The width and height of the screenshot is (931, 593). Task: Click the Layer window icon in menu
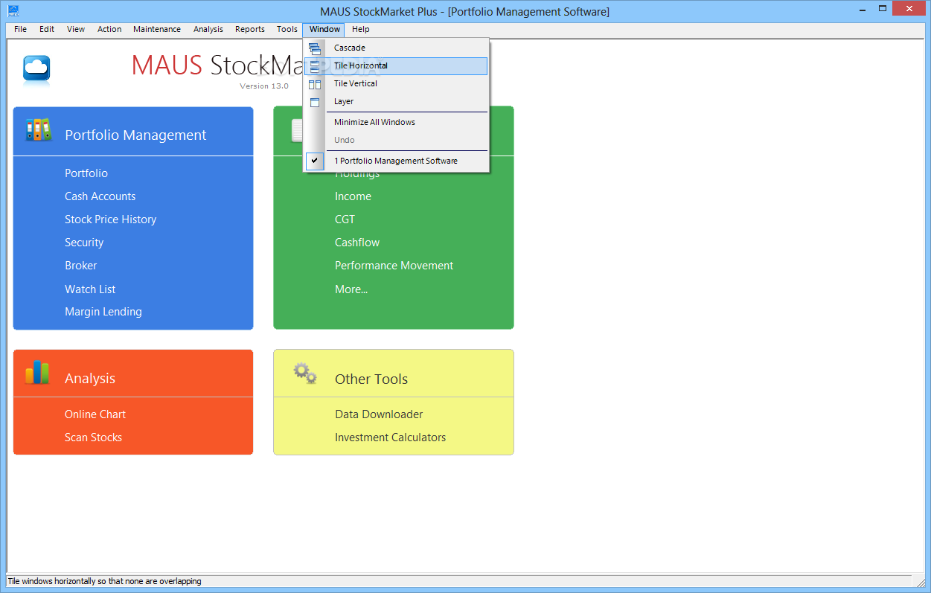[x=315, y=101]
